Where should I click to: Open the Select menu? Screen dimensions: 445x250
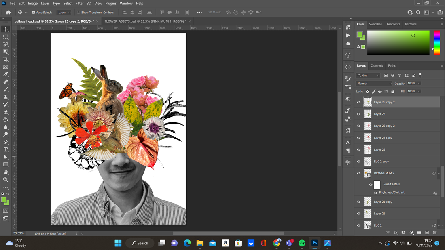tap(68, 3)
